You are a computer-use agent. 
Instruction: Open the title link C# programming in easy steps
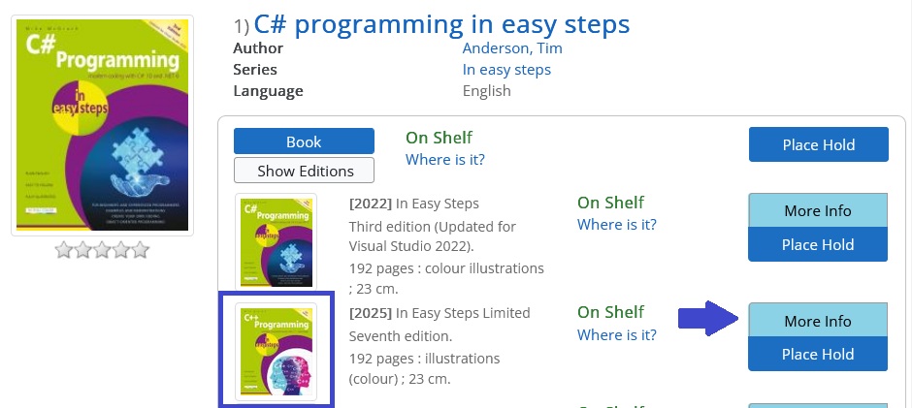[x=441, y=23]
